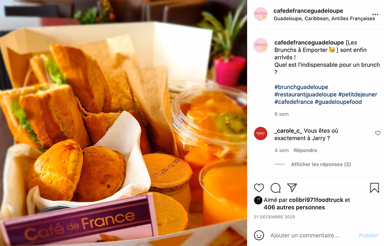Share the post via paper plane icon
The height and width of the screenshot is (246, 384).
pos(292,188)
